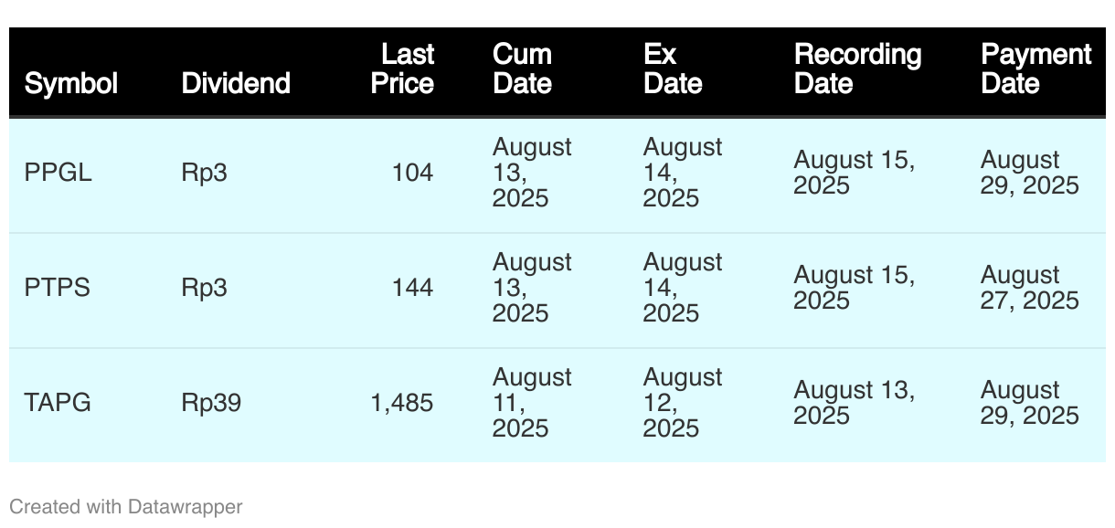Click the Recording Date column header

tap(857, 69)
